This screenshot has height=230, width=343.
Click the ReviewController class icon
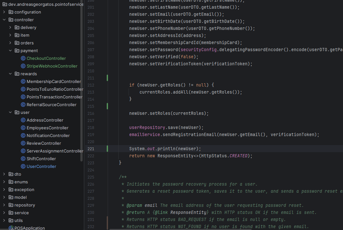[x=23, y=143]
